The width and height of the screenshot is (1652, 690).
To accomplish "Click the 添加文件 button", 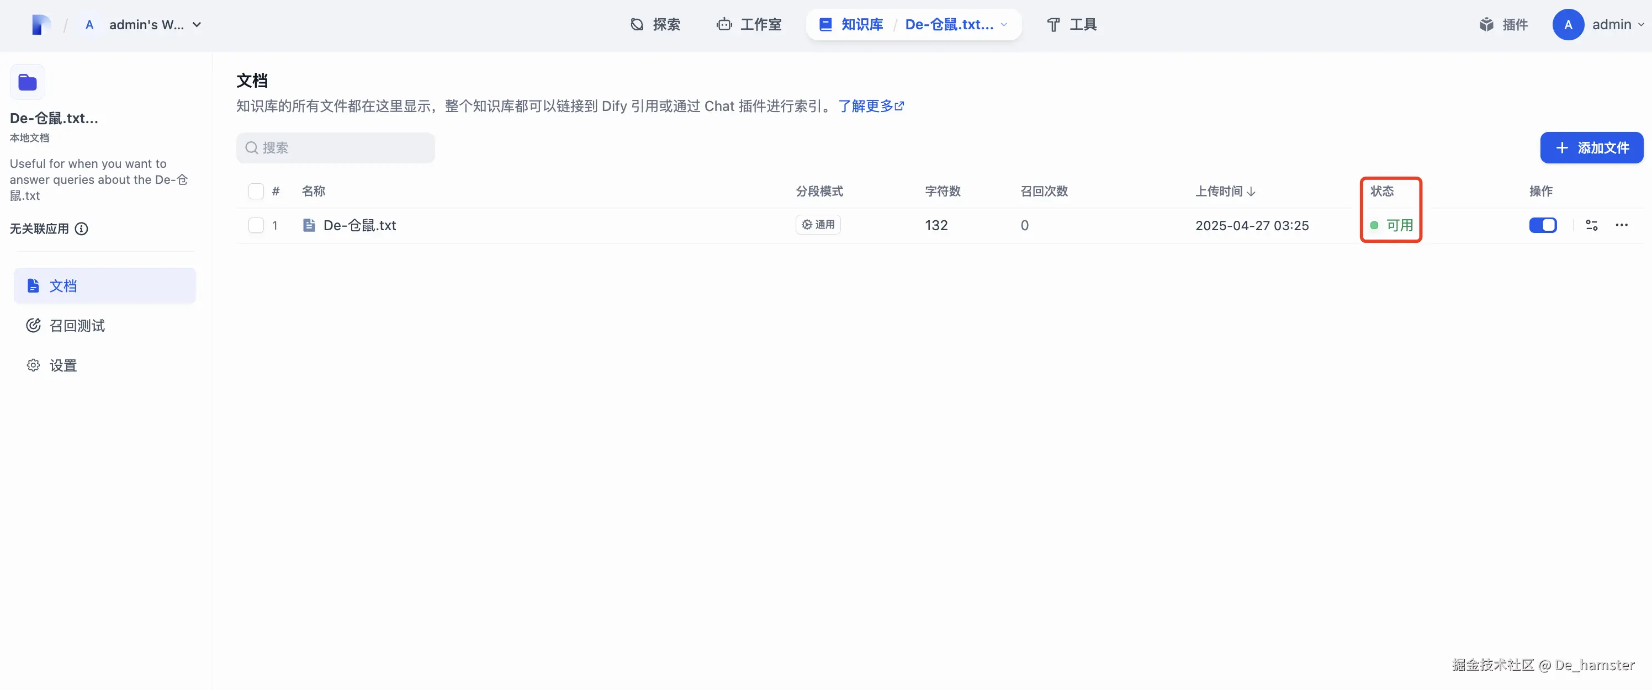I will 1591,148.
